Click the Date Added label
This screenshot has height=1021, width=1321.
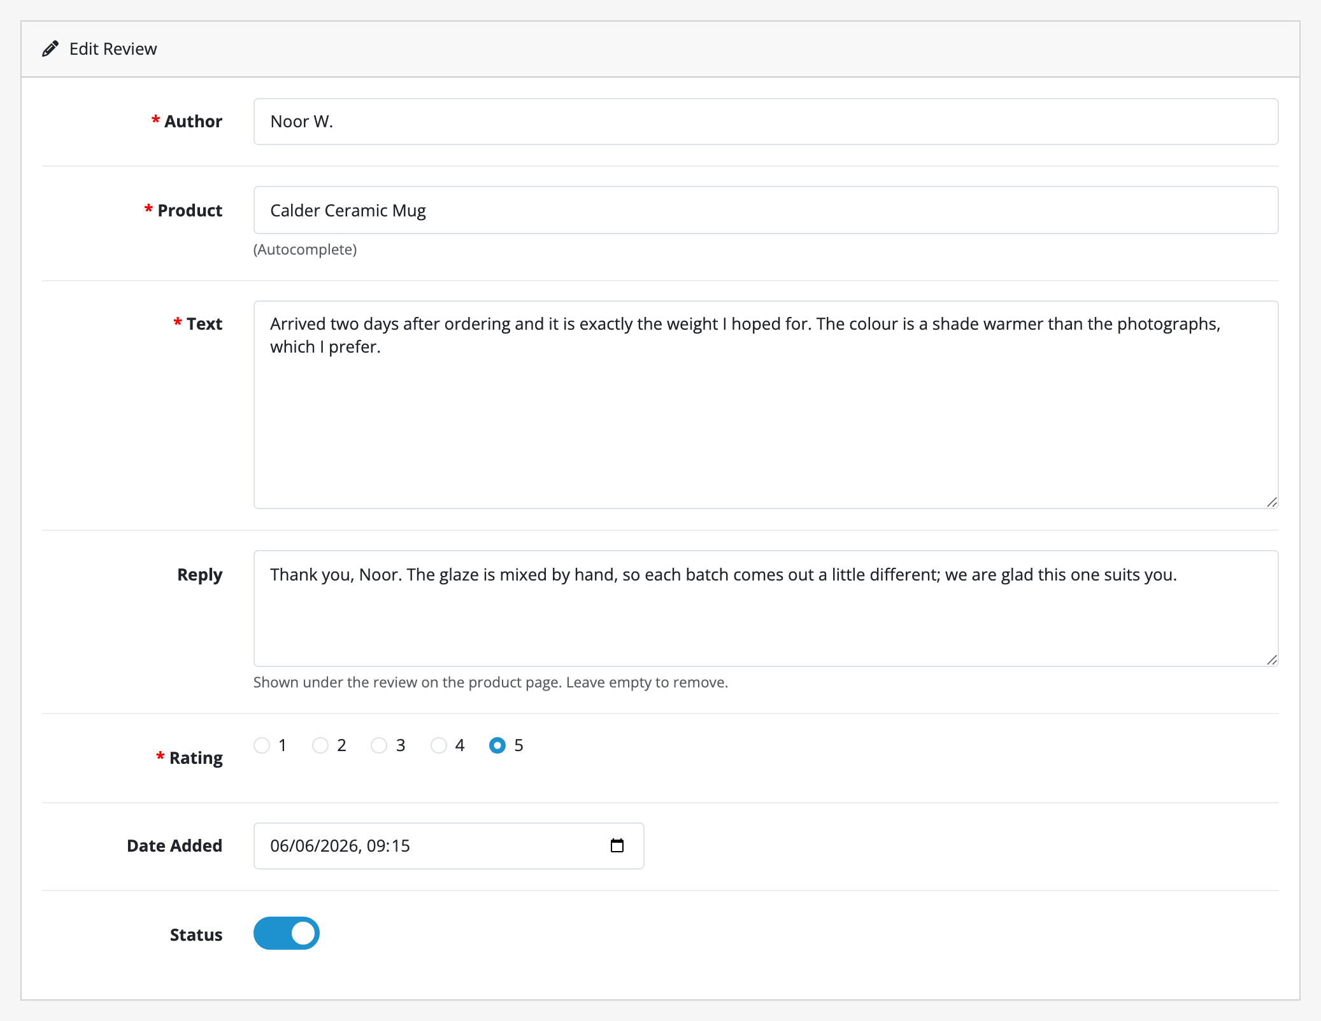(175, 846)
